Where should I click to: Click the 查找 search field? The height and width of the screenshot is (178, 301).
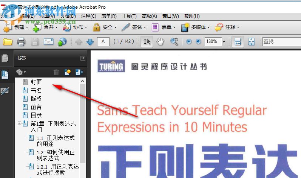(x=282, y=41)
